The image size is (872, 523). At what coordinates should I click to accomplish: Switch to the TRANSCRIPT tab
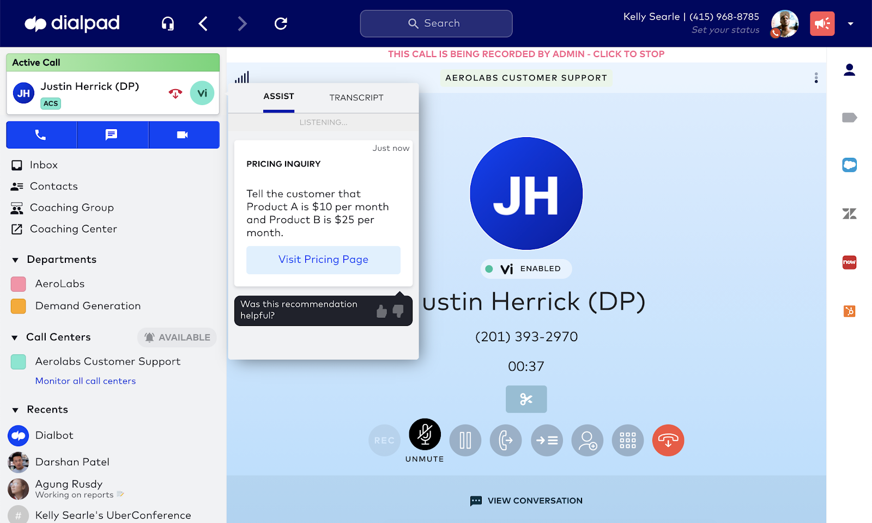[x=356, y=97]
